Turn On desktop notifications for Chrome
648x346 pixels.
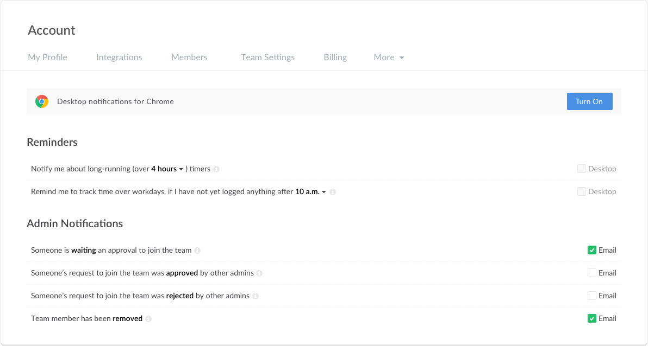coord(589,101)
